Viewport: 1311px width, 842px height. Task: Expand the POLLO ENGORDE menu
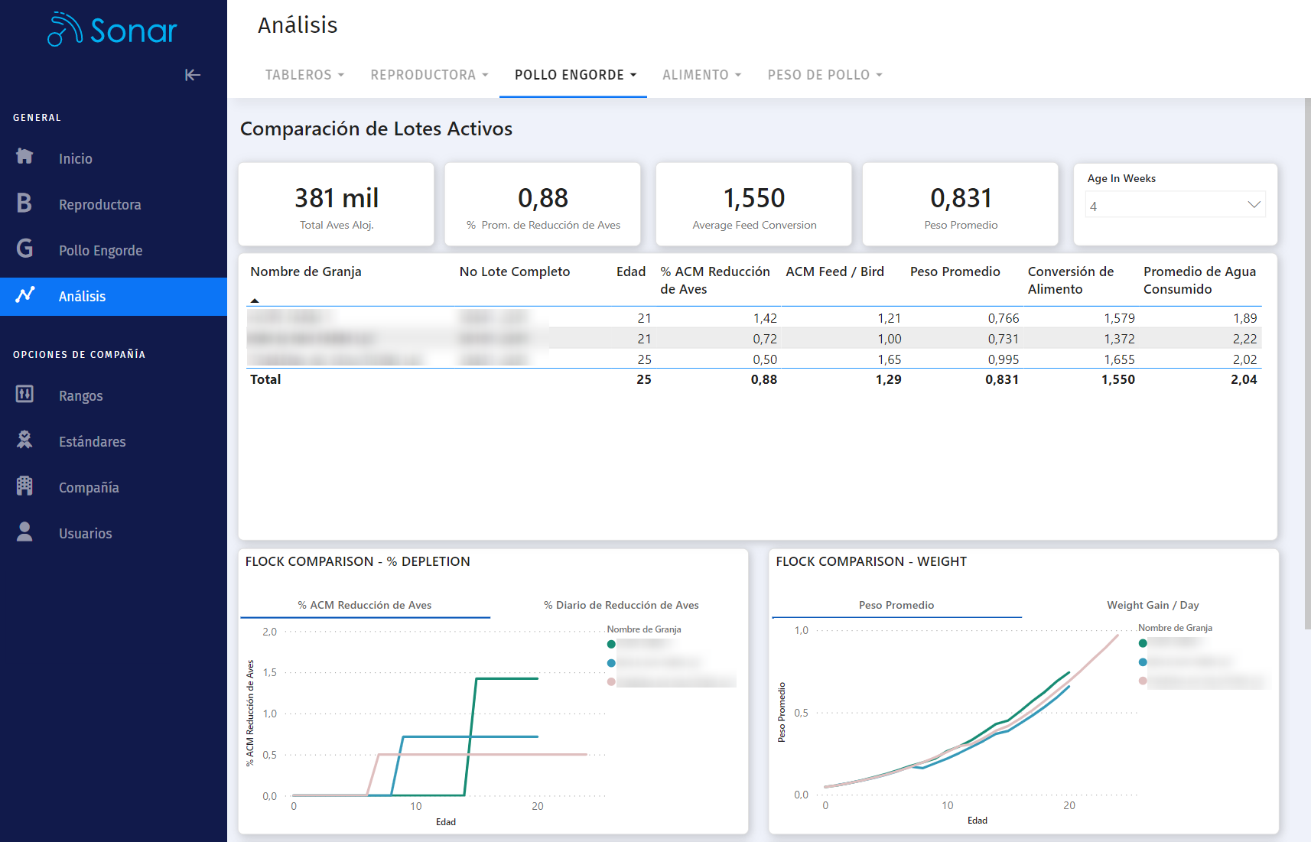pos(575,75)
